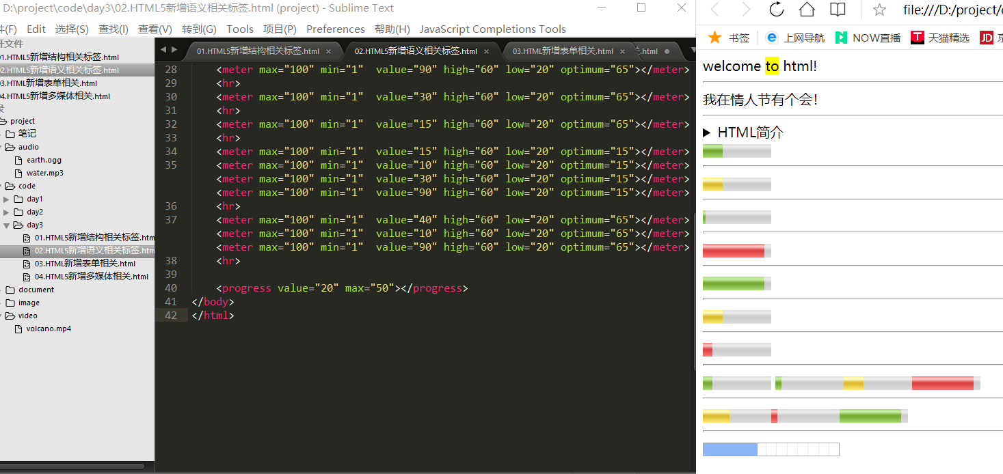
Task: Select the project root folder
Action: [x=23, y=121]
